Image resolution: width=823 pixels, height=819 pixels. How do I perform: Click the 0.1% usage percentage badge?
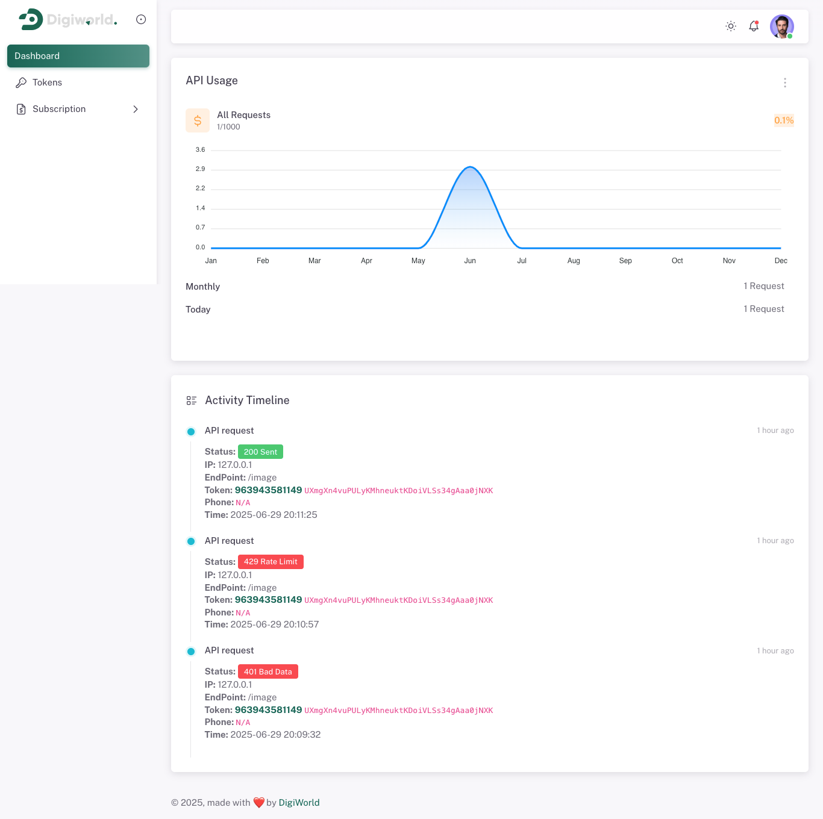pos(783,120)
